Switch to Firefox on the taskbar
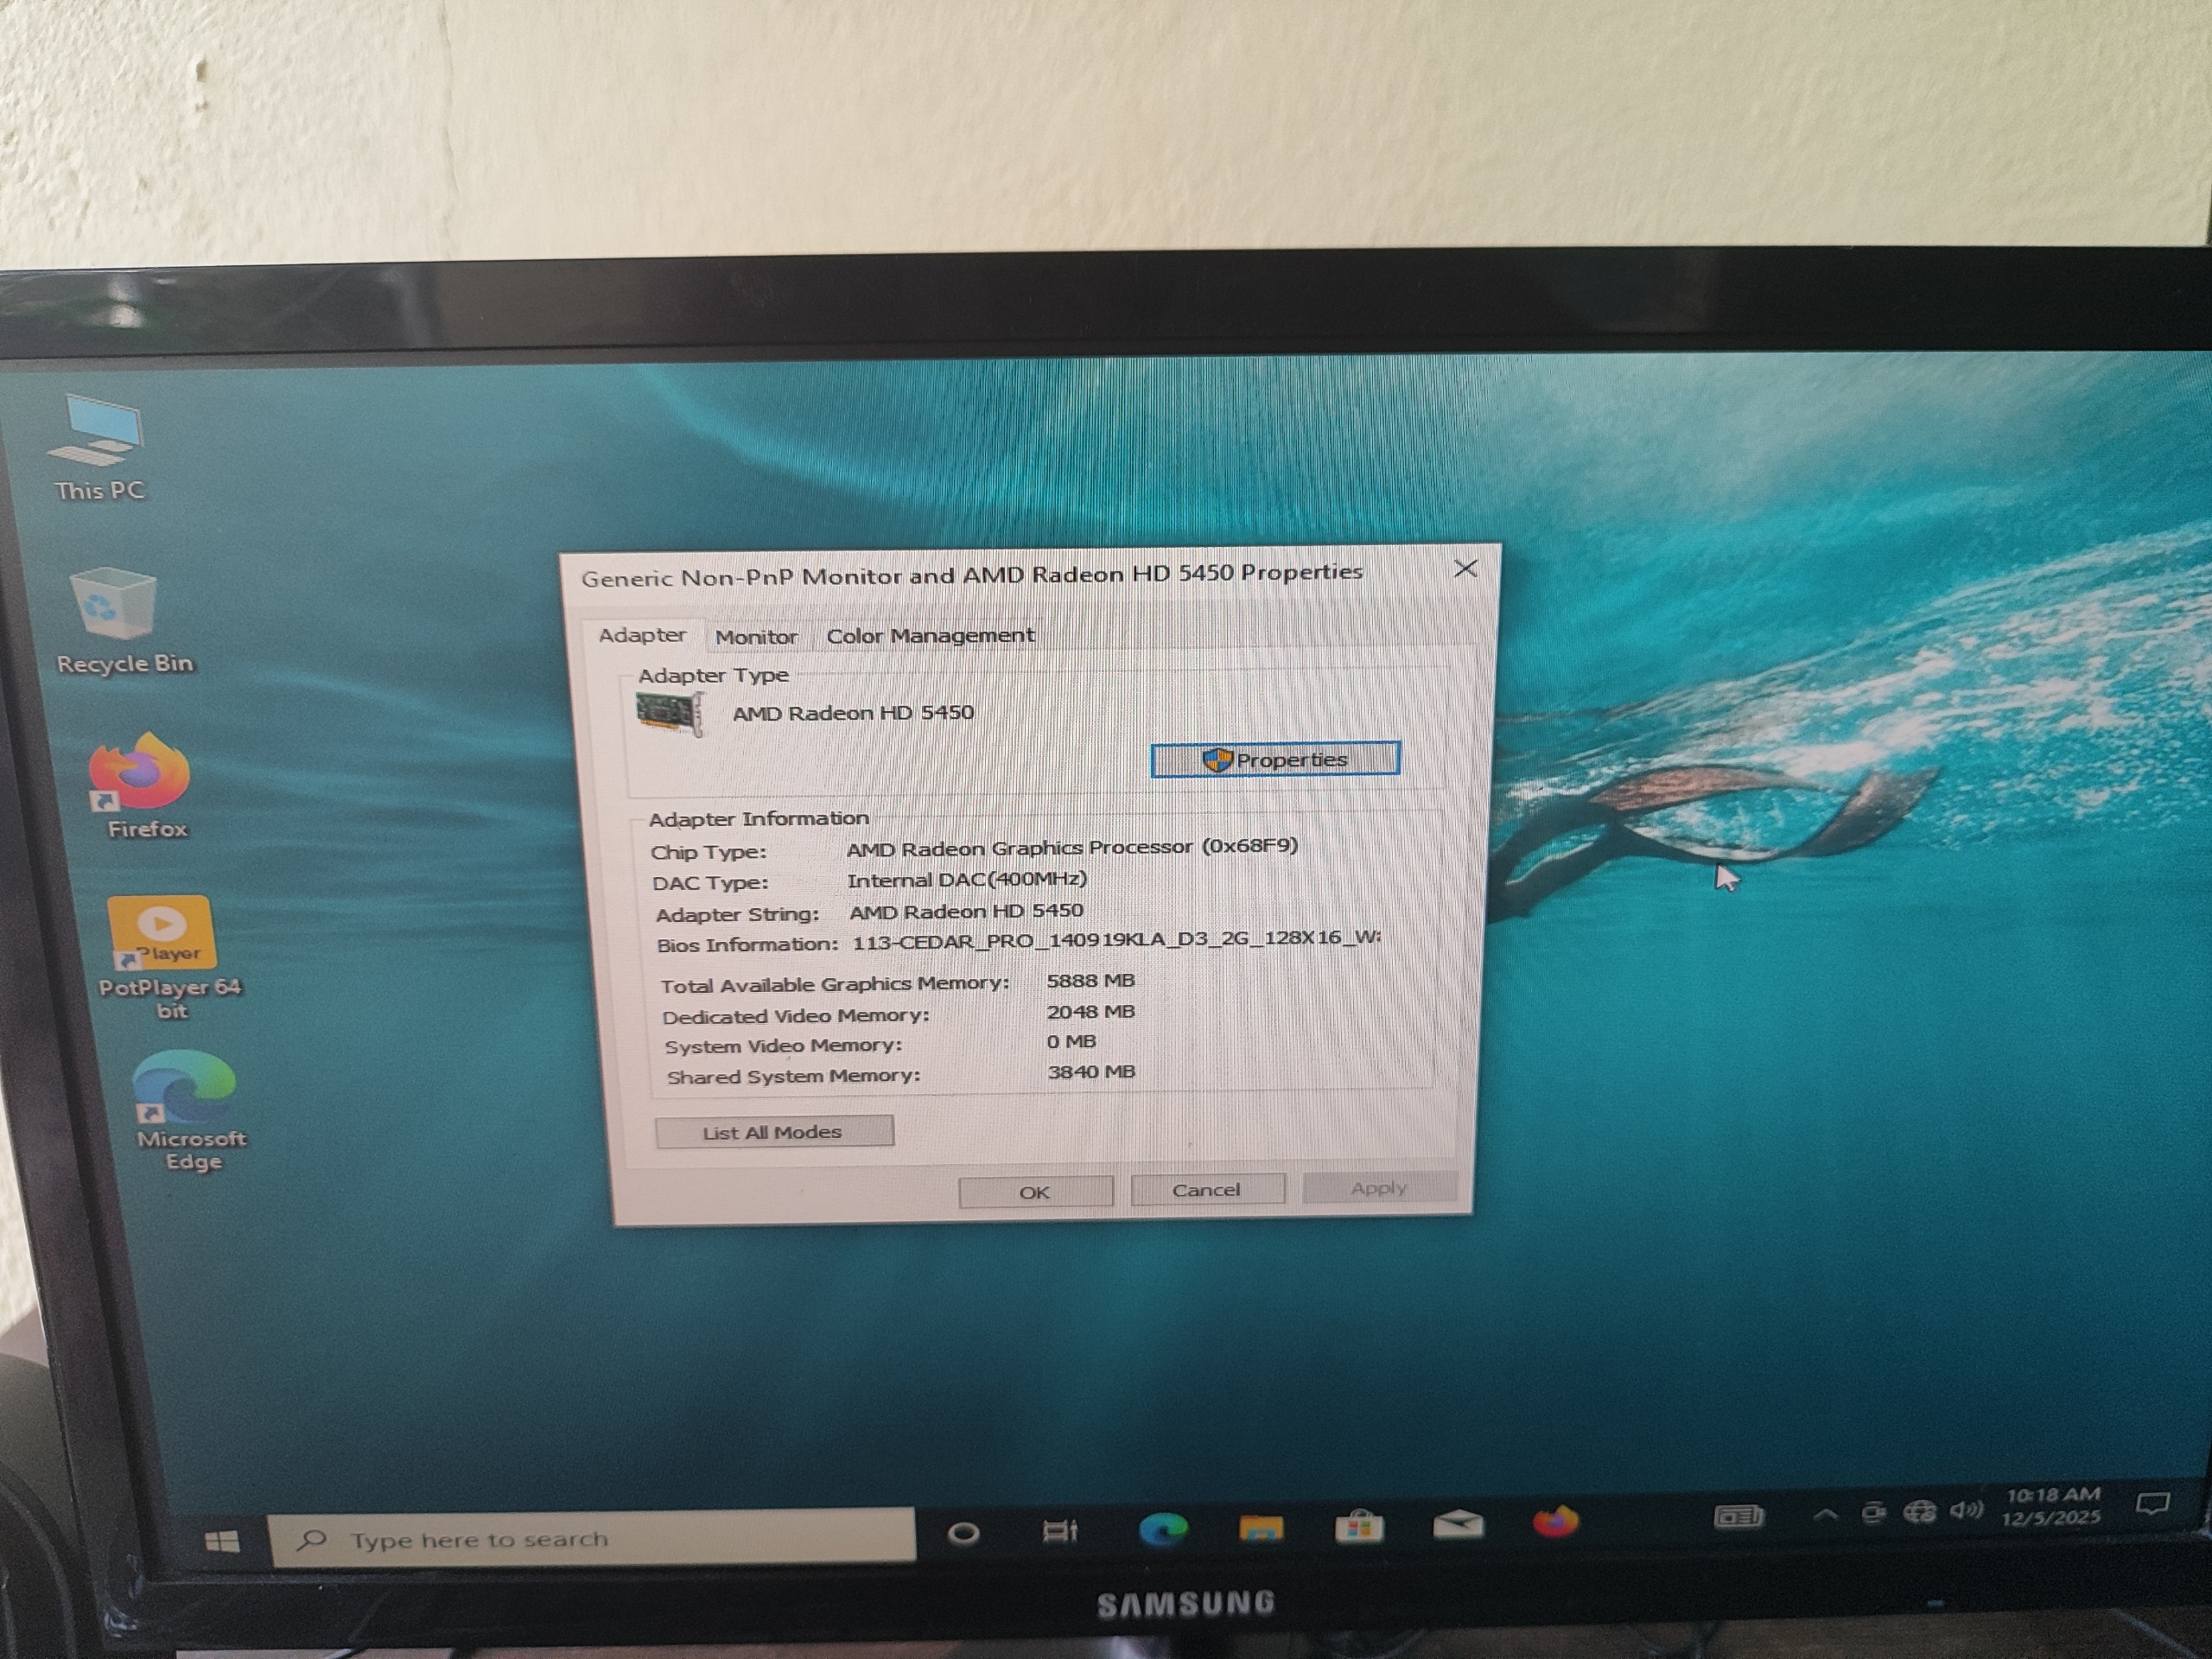 pos(1555,1521)
